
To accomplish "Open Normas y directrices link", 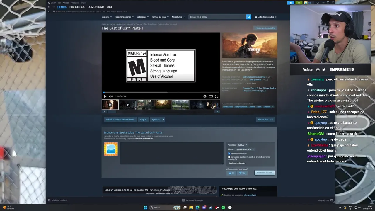I will pyautogui.click(x=144, y=139).
